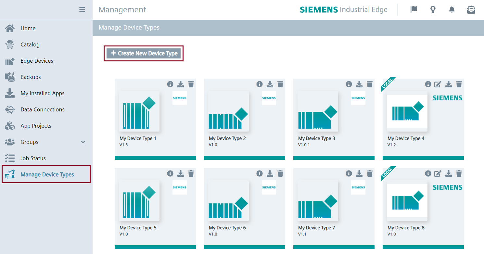Viewport: 484px width, 254px height.
Task: Open My Installed Apps in sidebar
Action: (46, 93)
